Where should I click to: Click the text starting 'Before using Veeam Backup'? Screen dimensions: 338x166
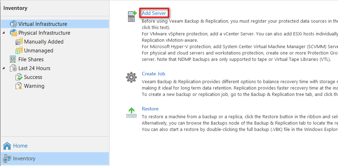click(240, 21)
